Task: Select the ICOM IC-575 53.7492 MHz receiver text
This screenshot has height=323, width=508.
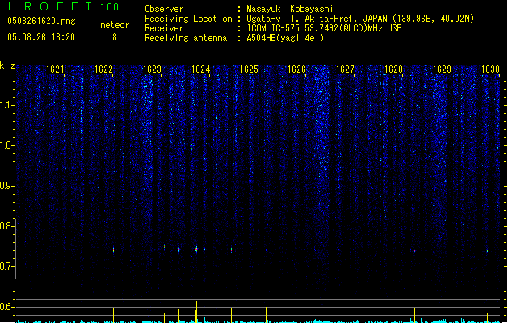Action: 324,28
